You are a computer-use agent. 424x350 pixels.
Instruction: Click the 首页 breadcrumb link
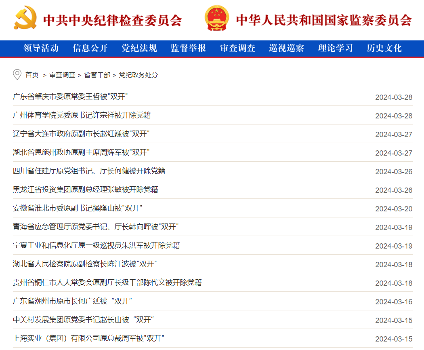32,75
